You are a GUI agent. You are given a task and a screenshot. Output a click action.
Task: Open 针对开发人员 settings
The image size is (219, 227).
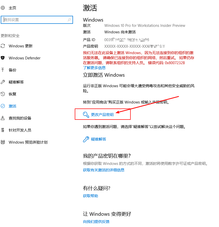20,130
